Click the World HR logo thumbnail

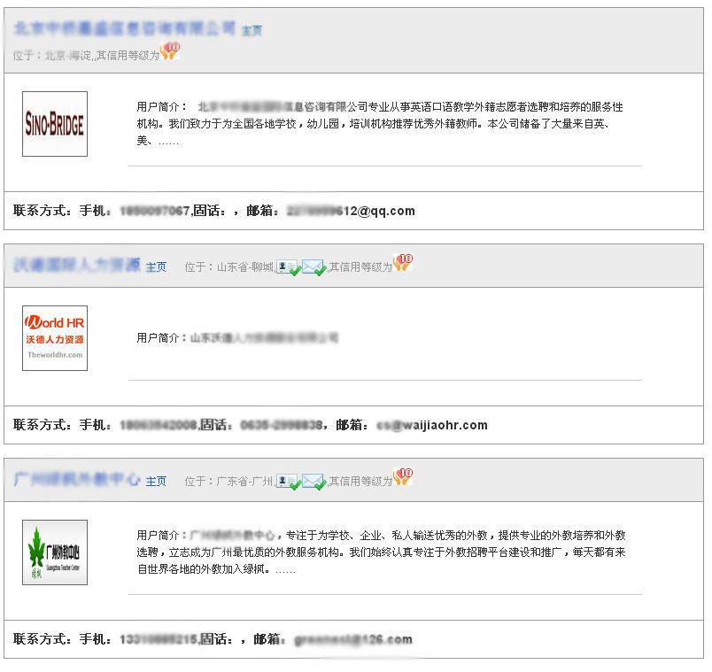(x=55, y=337)
